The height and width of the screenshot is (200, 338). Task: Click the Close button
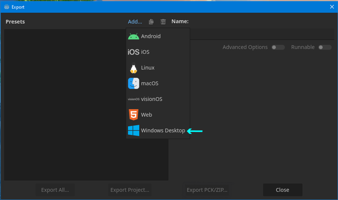pyautogui.click(x=283, y=190)
